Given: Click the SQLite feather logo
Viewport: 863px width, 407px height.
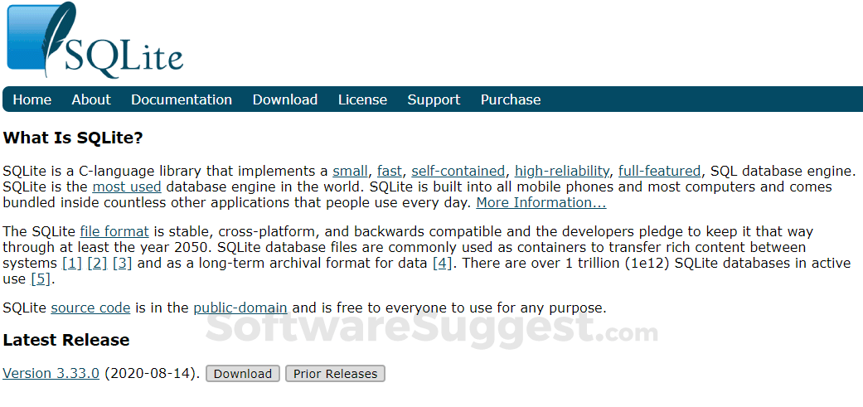Looking at the screenshot, I should 94,41.
